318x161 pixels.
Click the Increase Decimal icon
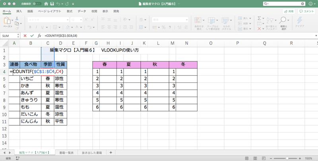(x=180, y=27)
